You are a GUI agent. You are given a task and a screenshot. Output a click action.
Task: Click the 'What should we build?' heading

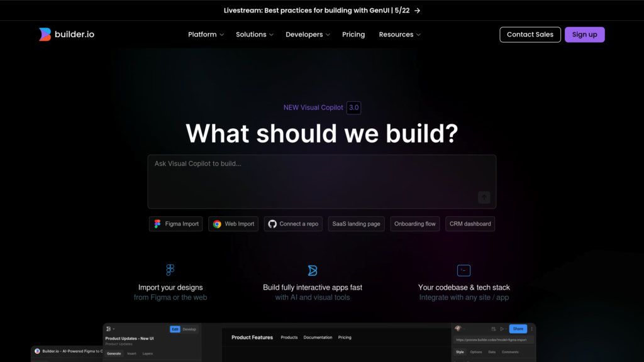[x=322, y=133]
